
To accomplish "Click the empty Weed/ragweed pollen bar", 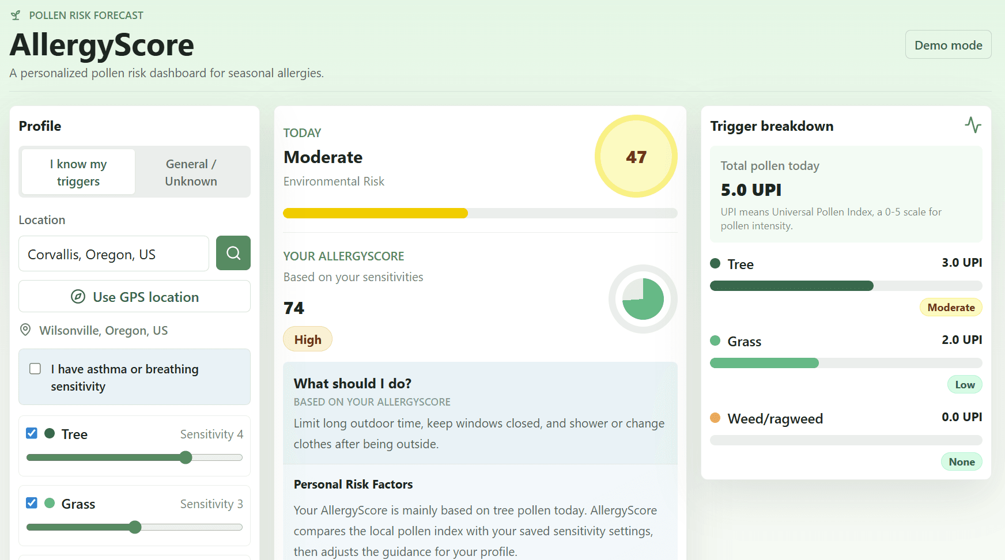I will click(846, 440).
